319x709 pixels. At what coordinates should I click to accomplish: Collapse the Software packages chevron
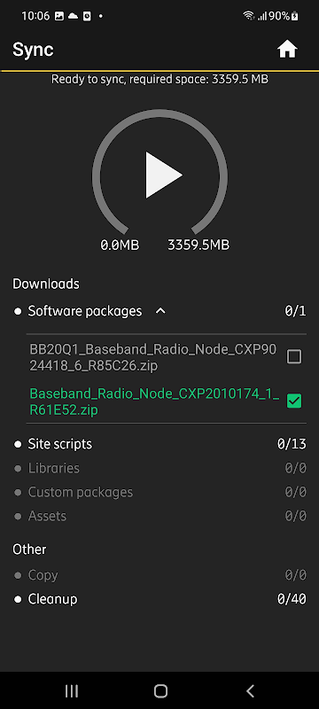pos(160,311)
